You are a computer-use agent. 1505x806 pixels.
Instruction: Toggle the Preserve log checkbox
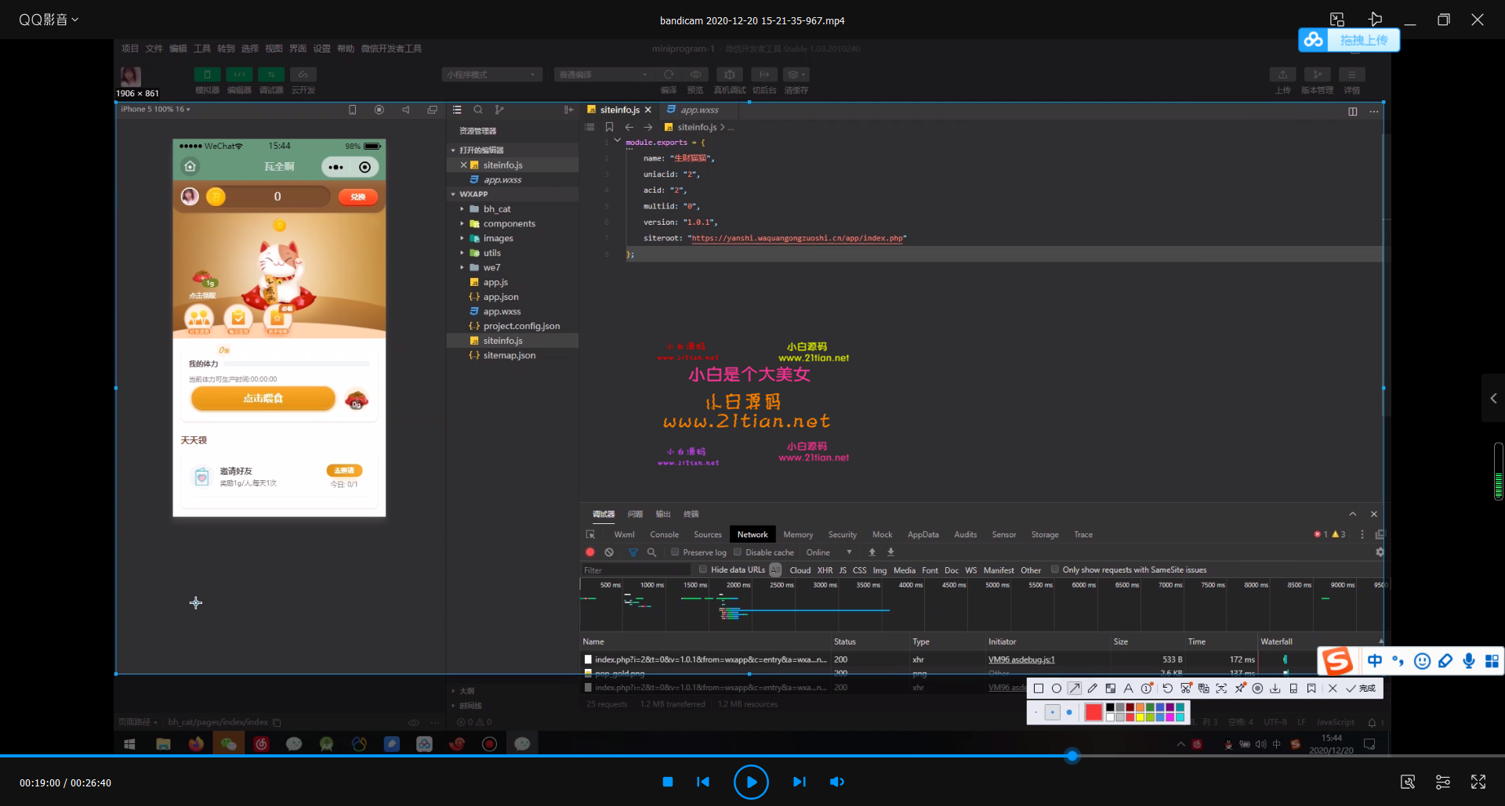(675, 552)
